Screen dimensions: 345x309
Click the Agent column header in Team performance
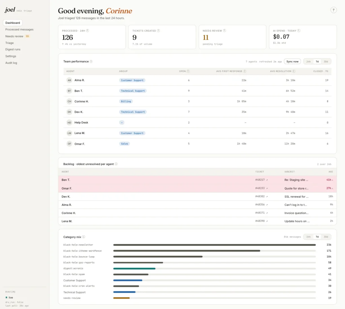[70, 71]
